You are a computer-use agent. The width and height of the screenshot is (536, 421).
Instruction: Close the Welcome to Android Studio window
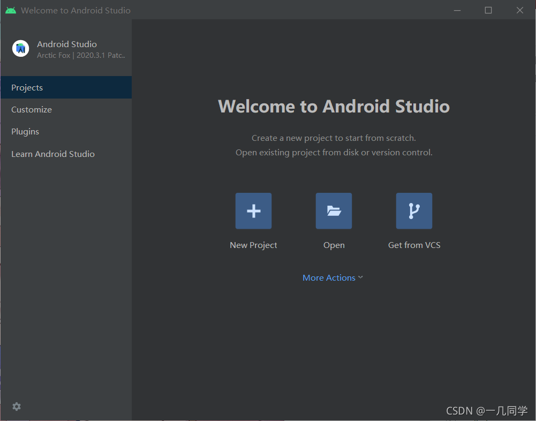coord(519,10)
